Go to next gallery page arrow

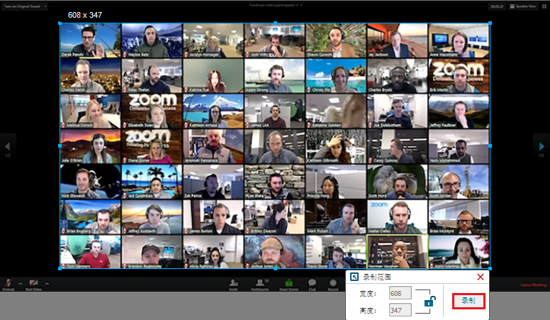pyautogui.click(x=541, y=146)
